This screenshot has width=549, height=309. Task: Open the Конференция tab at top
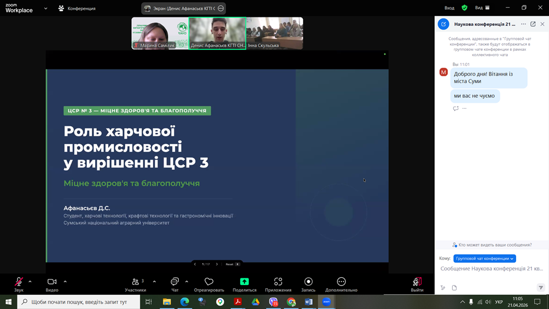point(77,9)
